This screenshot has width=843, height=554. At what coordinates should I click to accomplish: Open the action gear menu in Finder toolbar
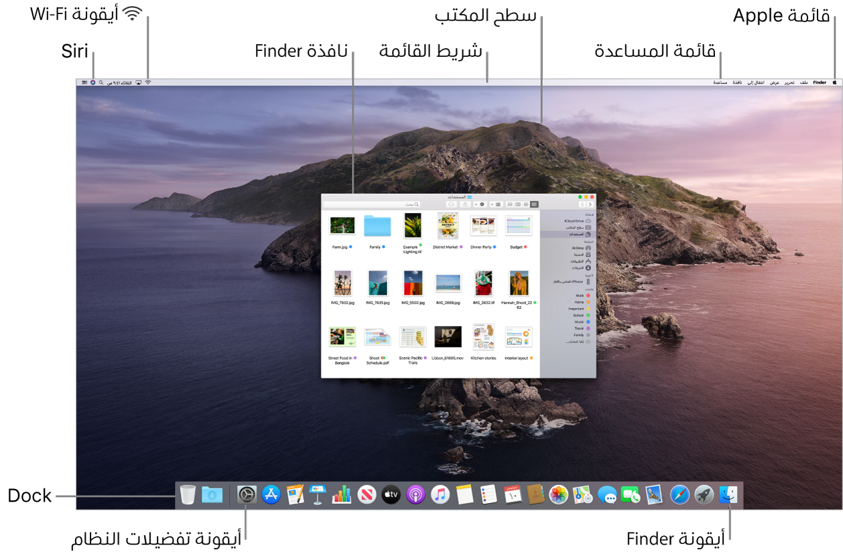[x=481, y=204]
